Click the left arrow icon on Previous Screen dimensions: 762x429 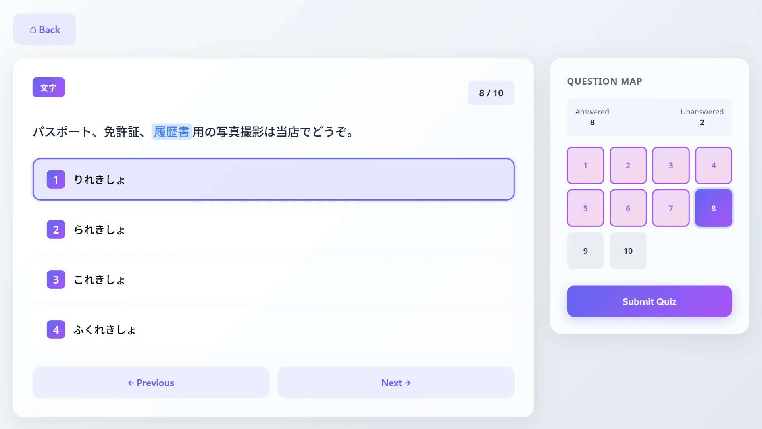point(131,383)
